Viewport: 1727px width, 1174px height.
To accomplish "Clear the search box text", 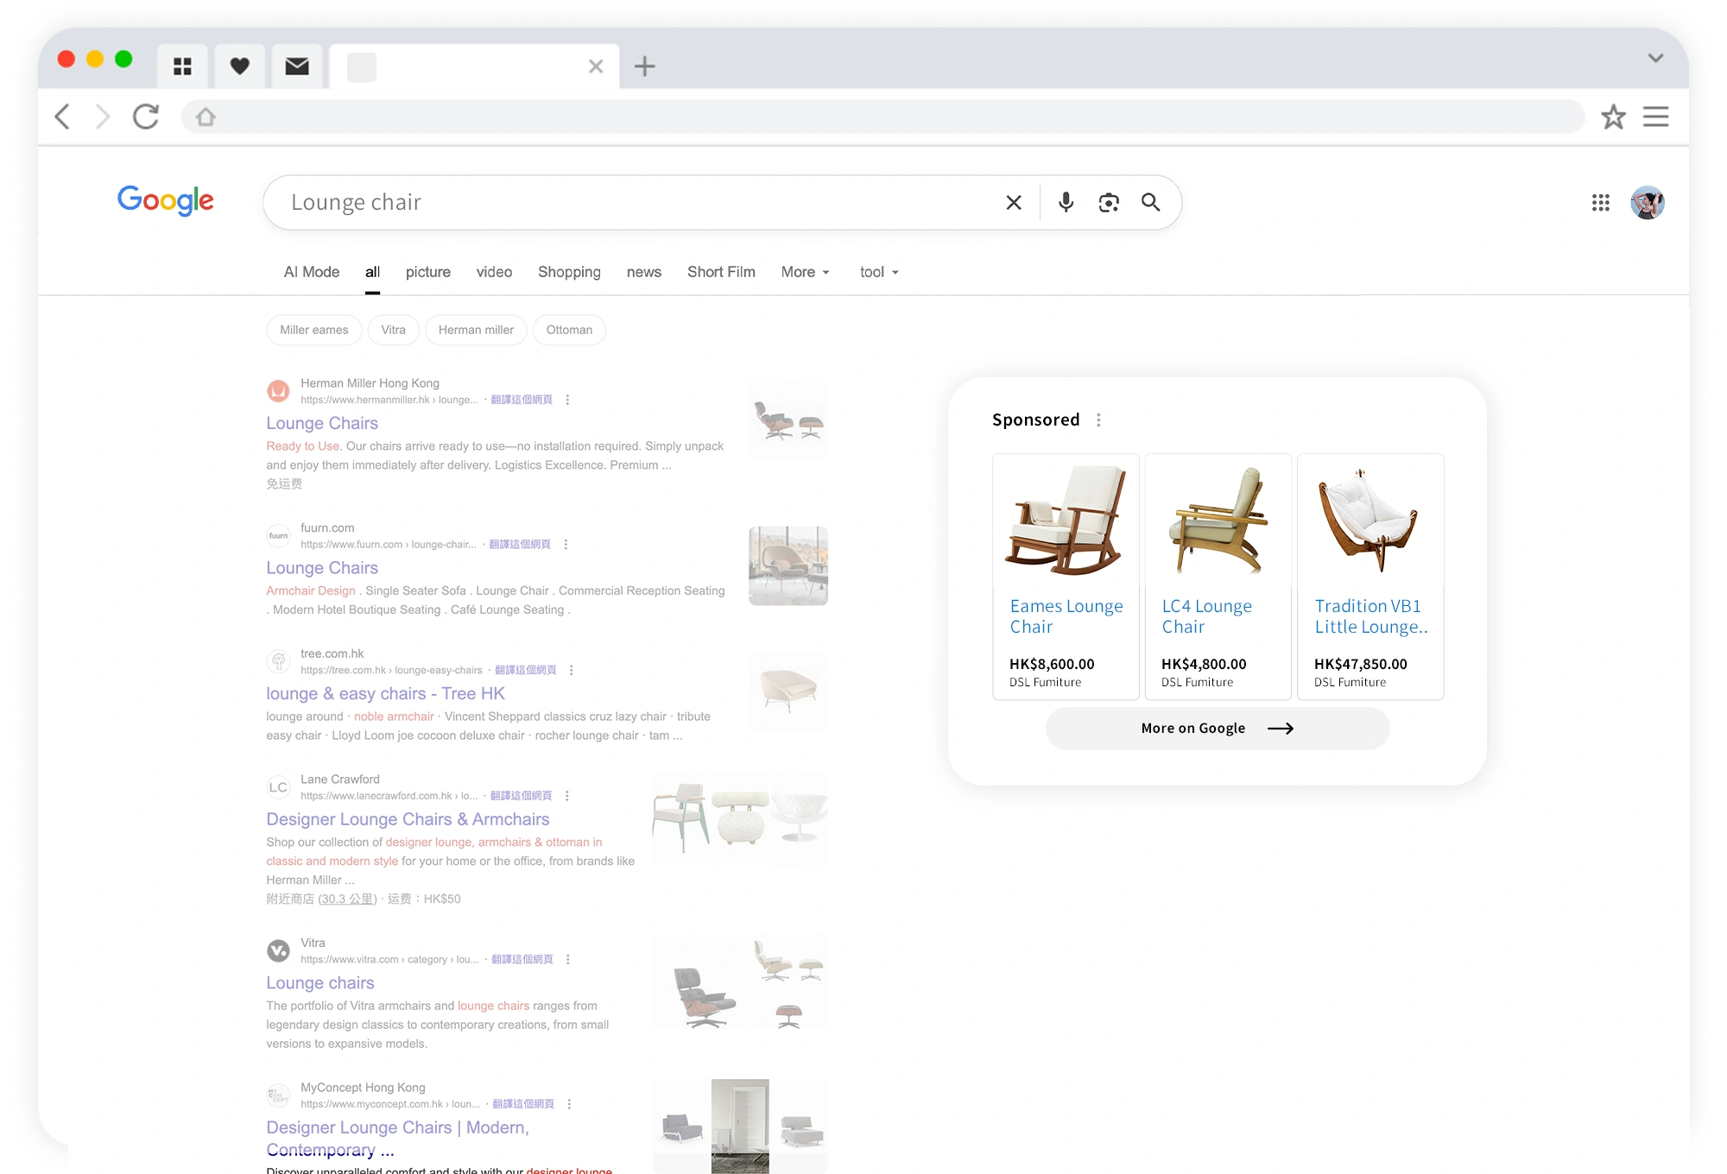I will (1014, 202).
